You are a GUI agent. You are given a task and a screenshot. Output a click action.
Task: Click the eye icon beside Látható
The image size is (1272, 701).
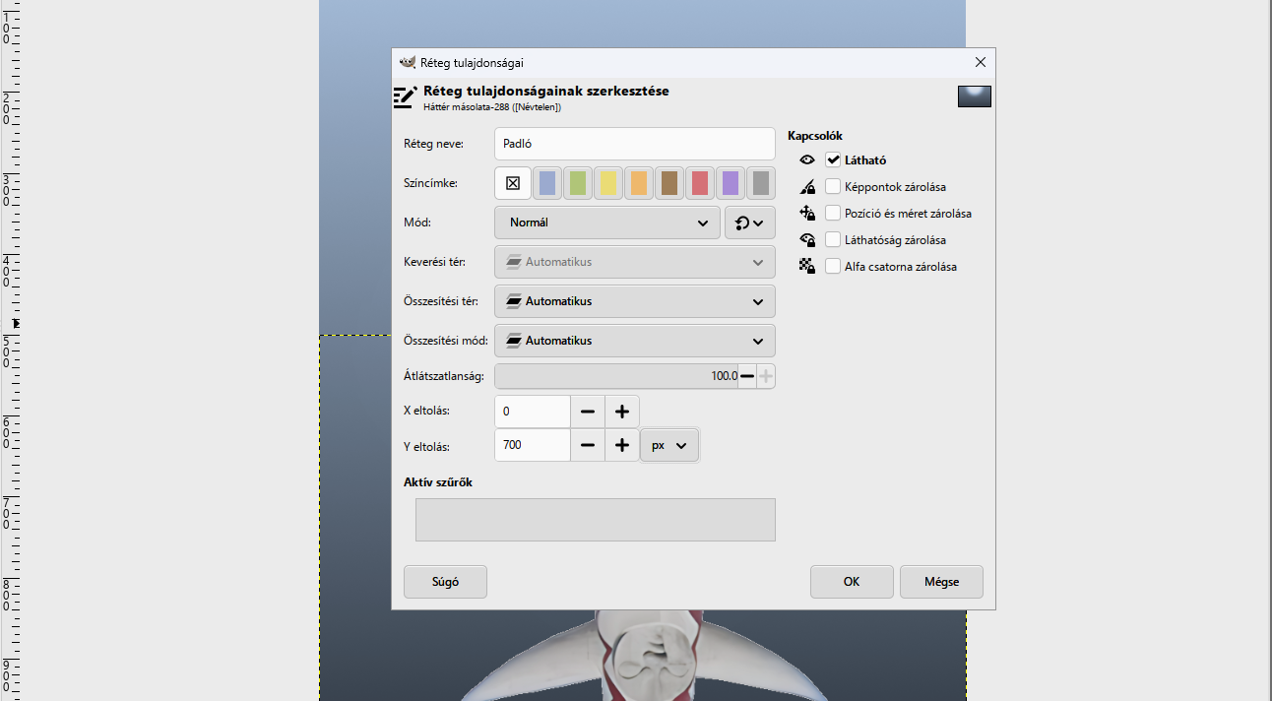807,159
